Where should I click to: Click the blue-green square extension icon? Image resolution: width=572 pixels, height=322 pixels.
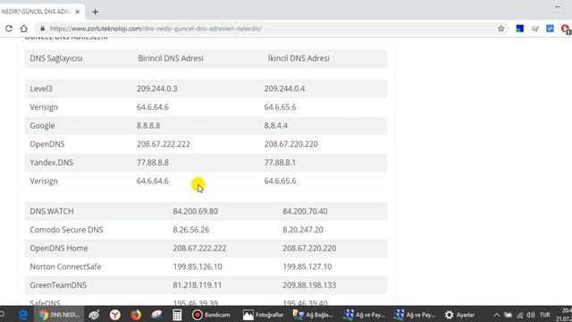520,29
